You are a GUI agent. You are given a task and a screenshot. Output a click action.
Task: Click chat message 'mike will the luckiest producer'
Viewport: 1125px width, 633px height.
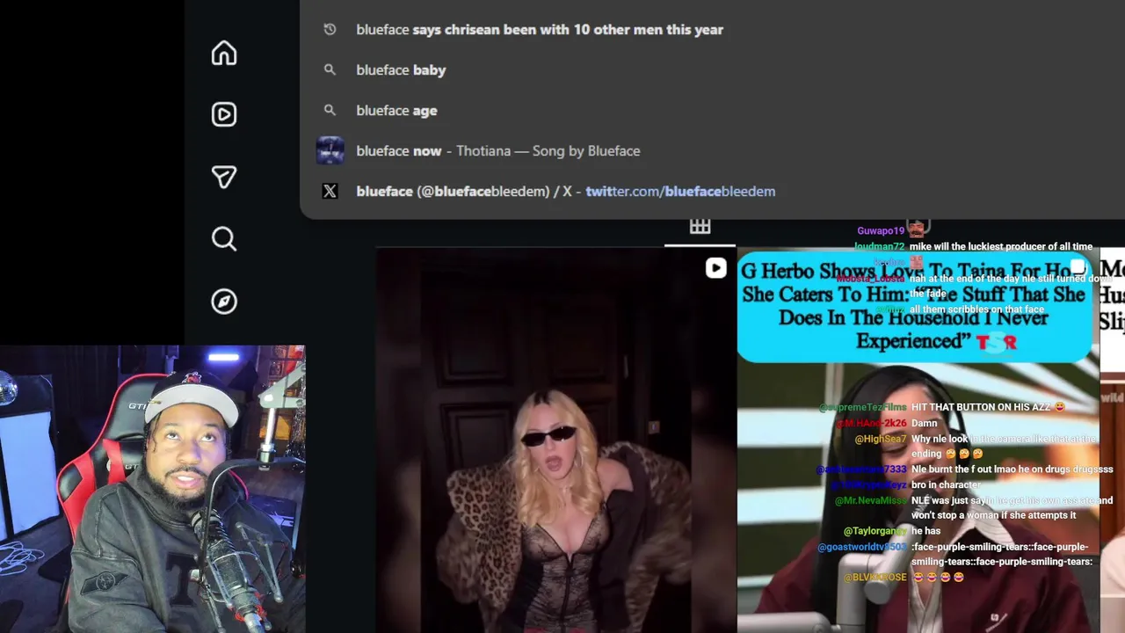[x=1001, y=246]
